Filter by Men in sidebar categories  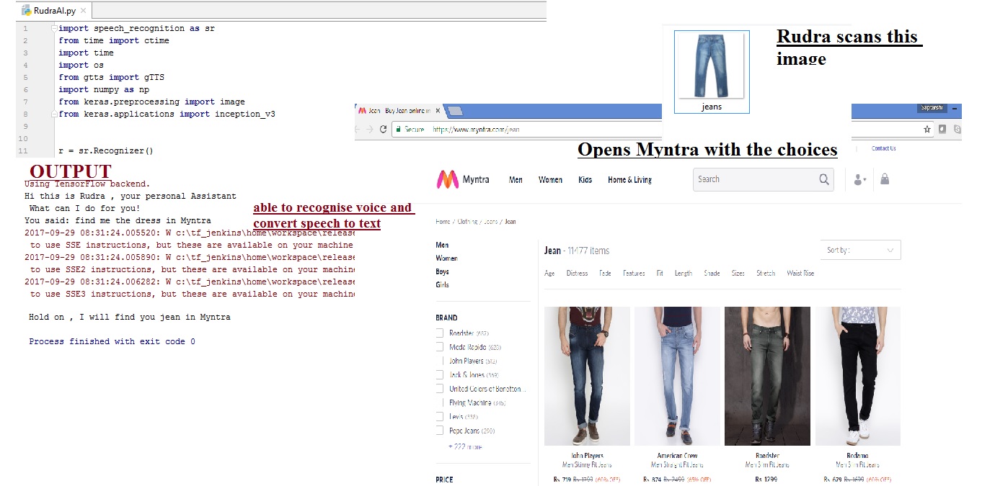(442, 245)
